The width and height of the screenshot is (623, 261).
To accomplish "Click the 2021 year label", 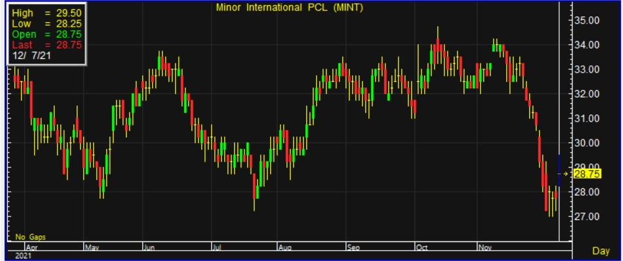I will [23, 256].
